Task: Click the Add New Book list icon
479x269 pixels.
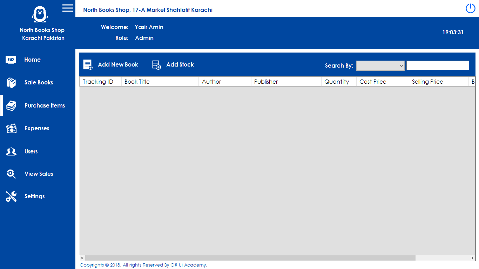Action: click(x=88, y=65)
